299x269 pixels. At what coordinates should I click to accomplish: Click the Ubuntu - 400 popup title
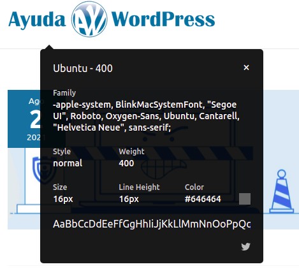pos(83,68)
